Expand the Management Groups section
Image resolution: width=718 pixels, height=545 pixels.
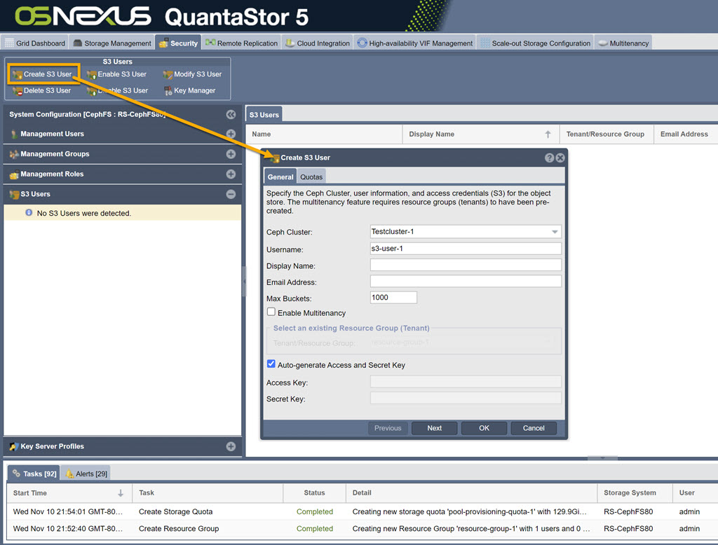(231, 153)
